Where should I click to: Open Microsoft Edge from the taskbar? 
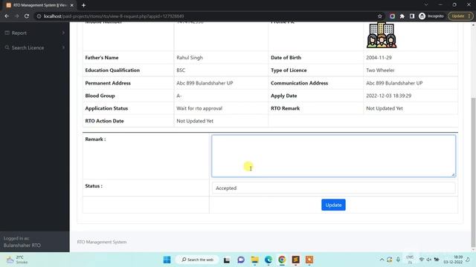pos(268,260)
